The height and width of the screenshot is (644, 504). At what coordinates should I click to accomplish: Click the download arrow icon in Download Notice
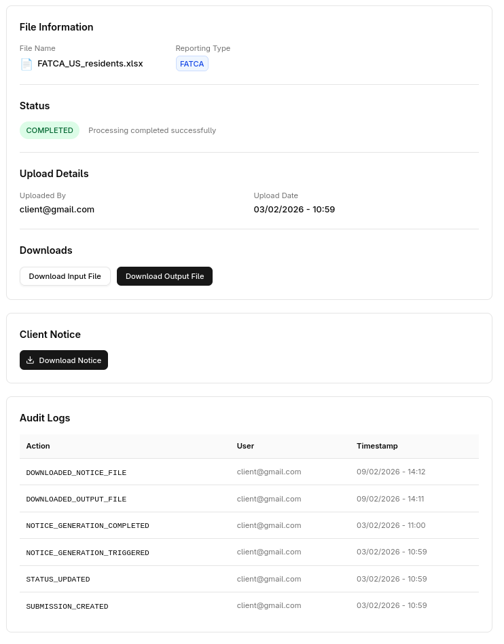click(30, 360)
